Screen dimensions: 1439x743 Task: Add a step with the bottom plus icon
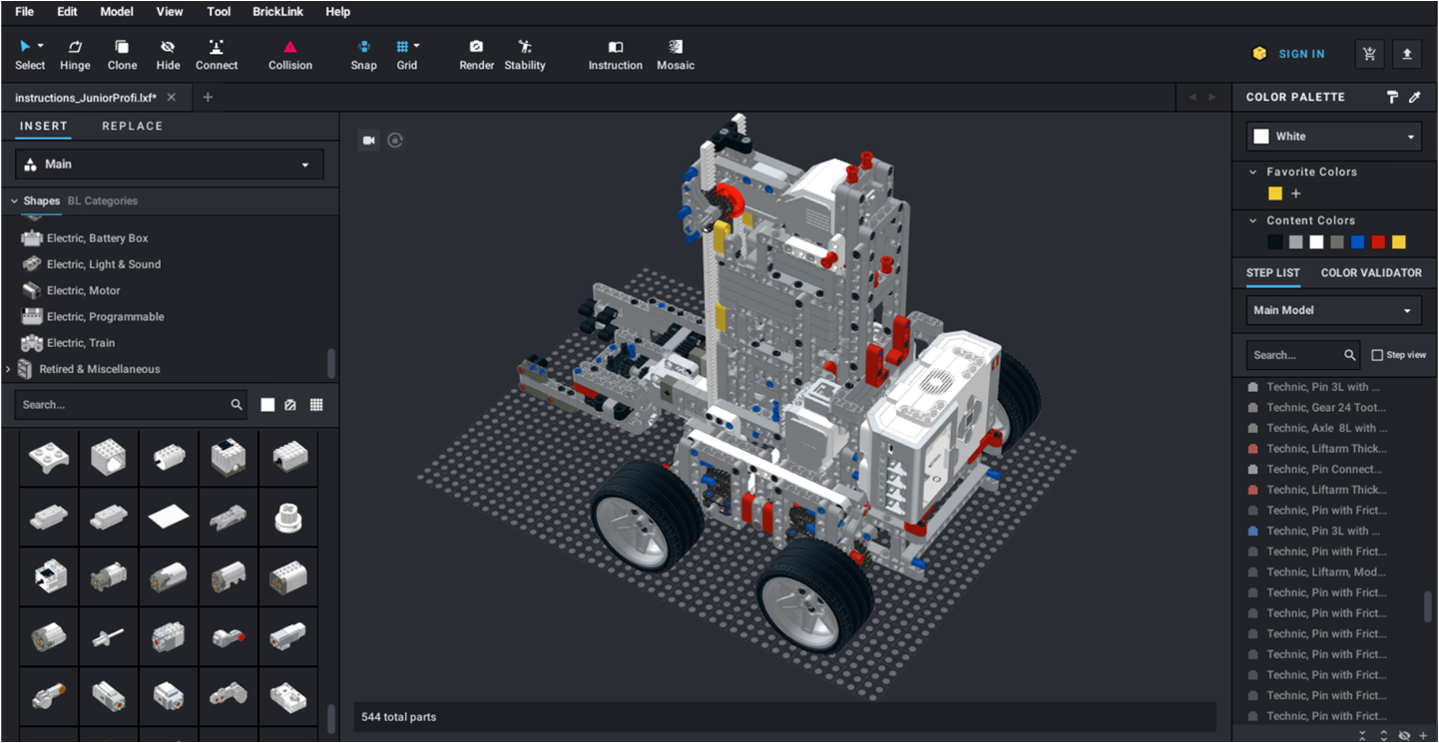1424,735
